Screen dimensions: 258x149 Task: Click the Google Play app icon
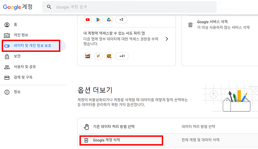[x=98, y=19]
